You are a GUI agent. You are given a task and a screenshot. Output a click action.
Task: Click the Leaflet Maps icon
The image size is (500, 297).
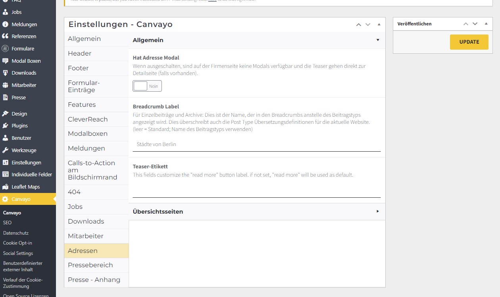pyautogui.click(x=5, y=187)
